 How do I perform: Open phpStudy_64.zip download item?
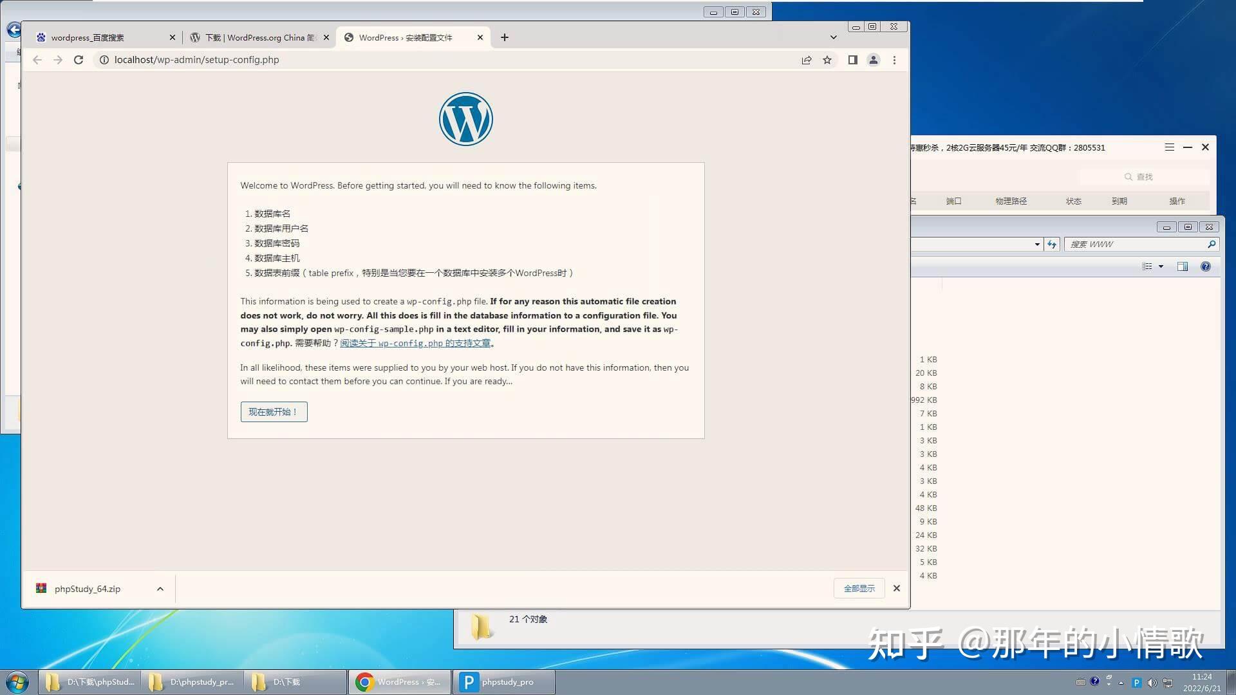pos(87,589)
